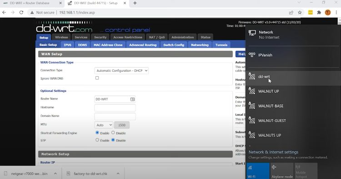
Task: Open the Security tab
Action: point(100,37)
